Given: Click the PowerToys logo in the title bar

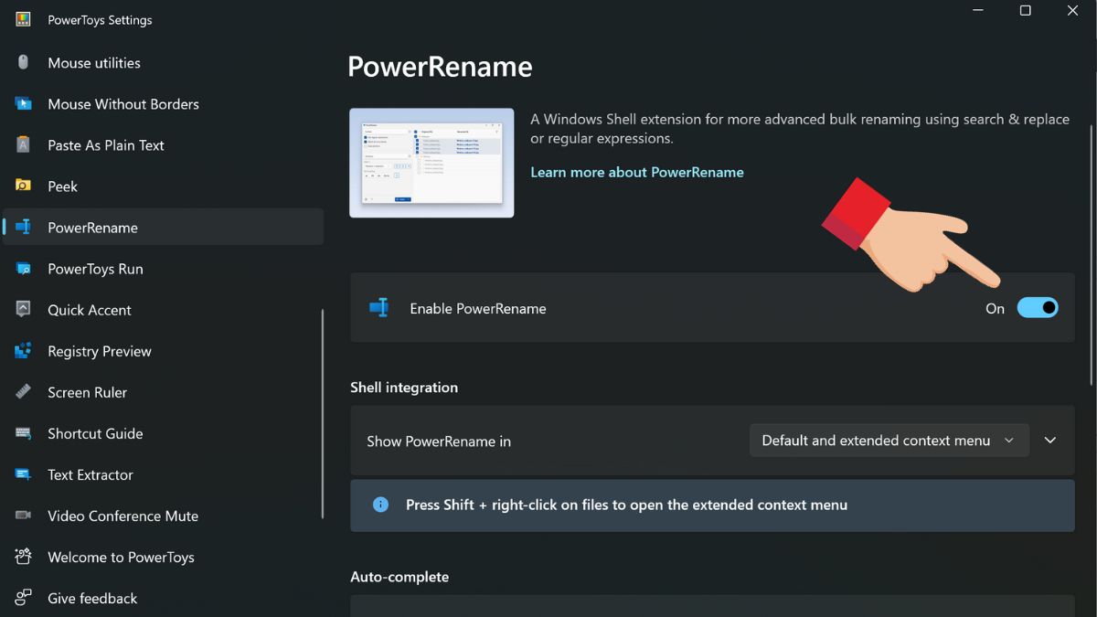Looking at the screenshot, I should pyautogui.click(x=22, y=18).
